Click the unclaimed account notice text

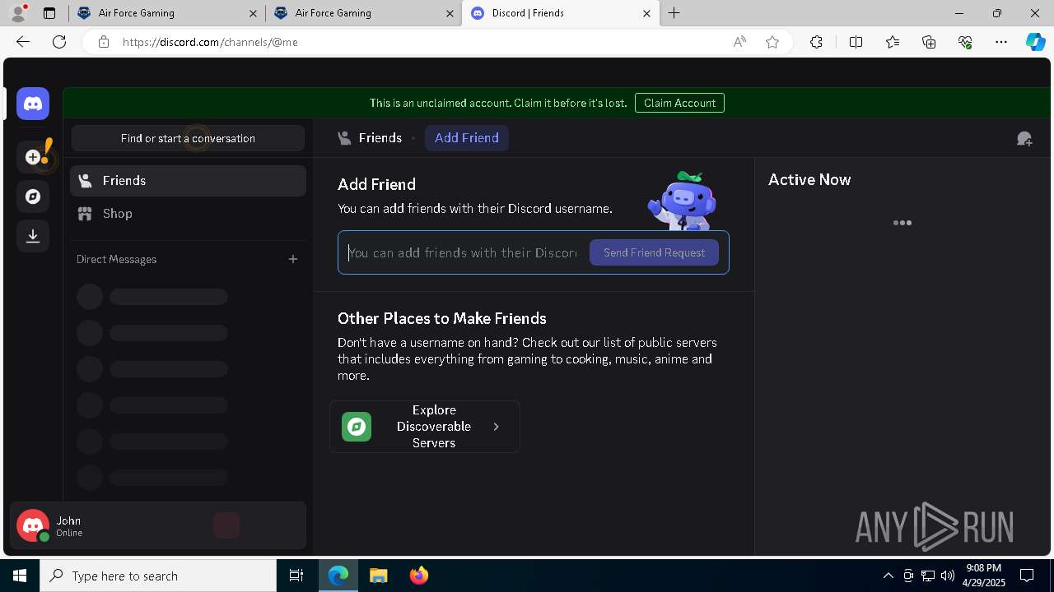[x=498, y=103]
